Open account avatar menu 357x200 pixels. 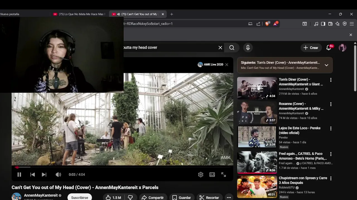coord(342,47)
